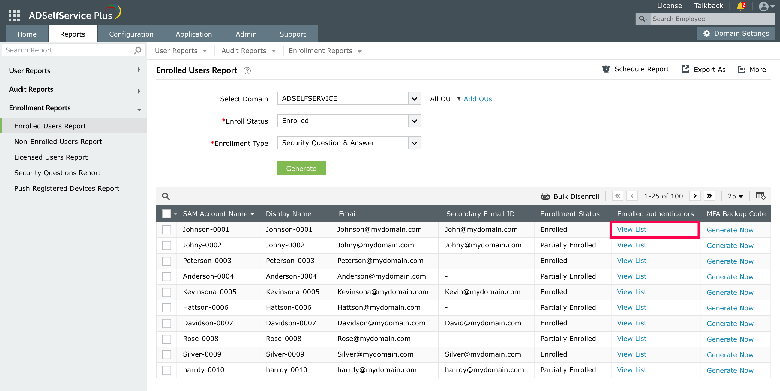Go to the last page of results
Image resolution: width=780 pixels, height=391 pixels.
pyautogui.click(x=709, y=196)
